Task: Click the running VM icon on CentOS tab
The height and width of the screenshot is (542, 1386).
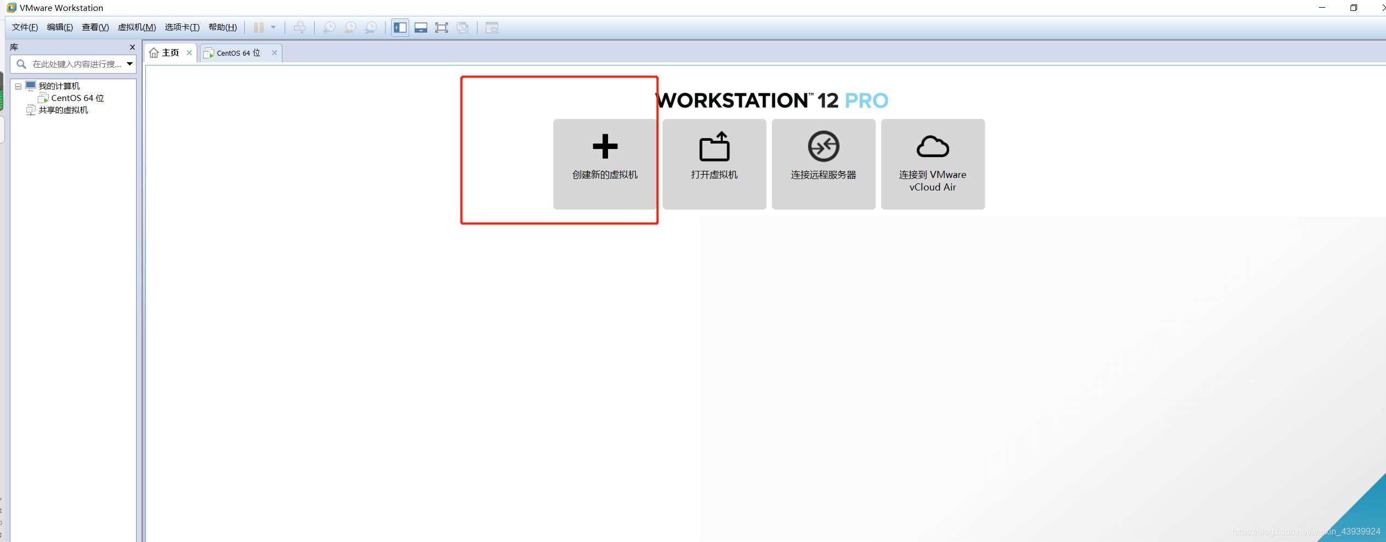Action: 209,53
